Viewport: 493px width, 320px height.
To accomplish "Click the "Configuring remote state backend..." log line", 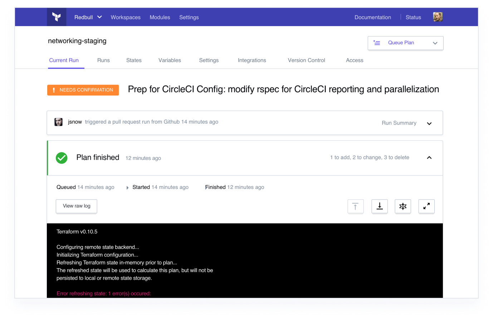I will pos(98,247).
